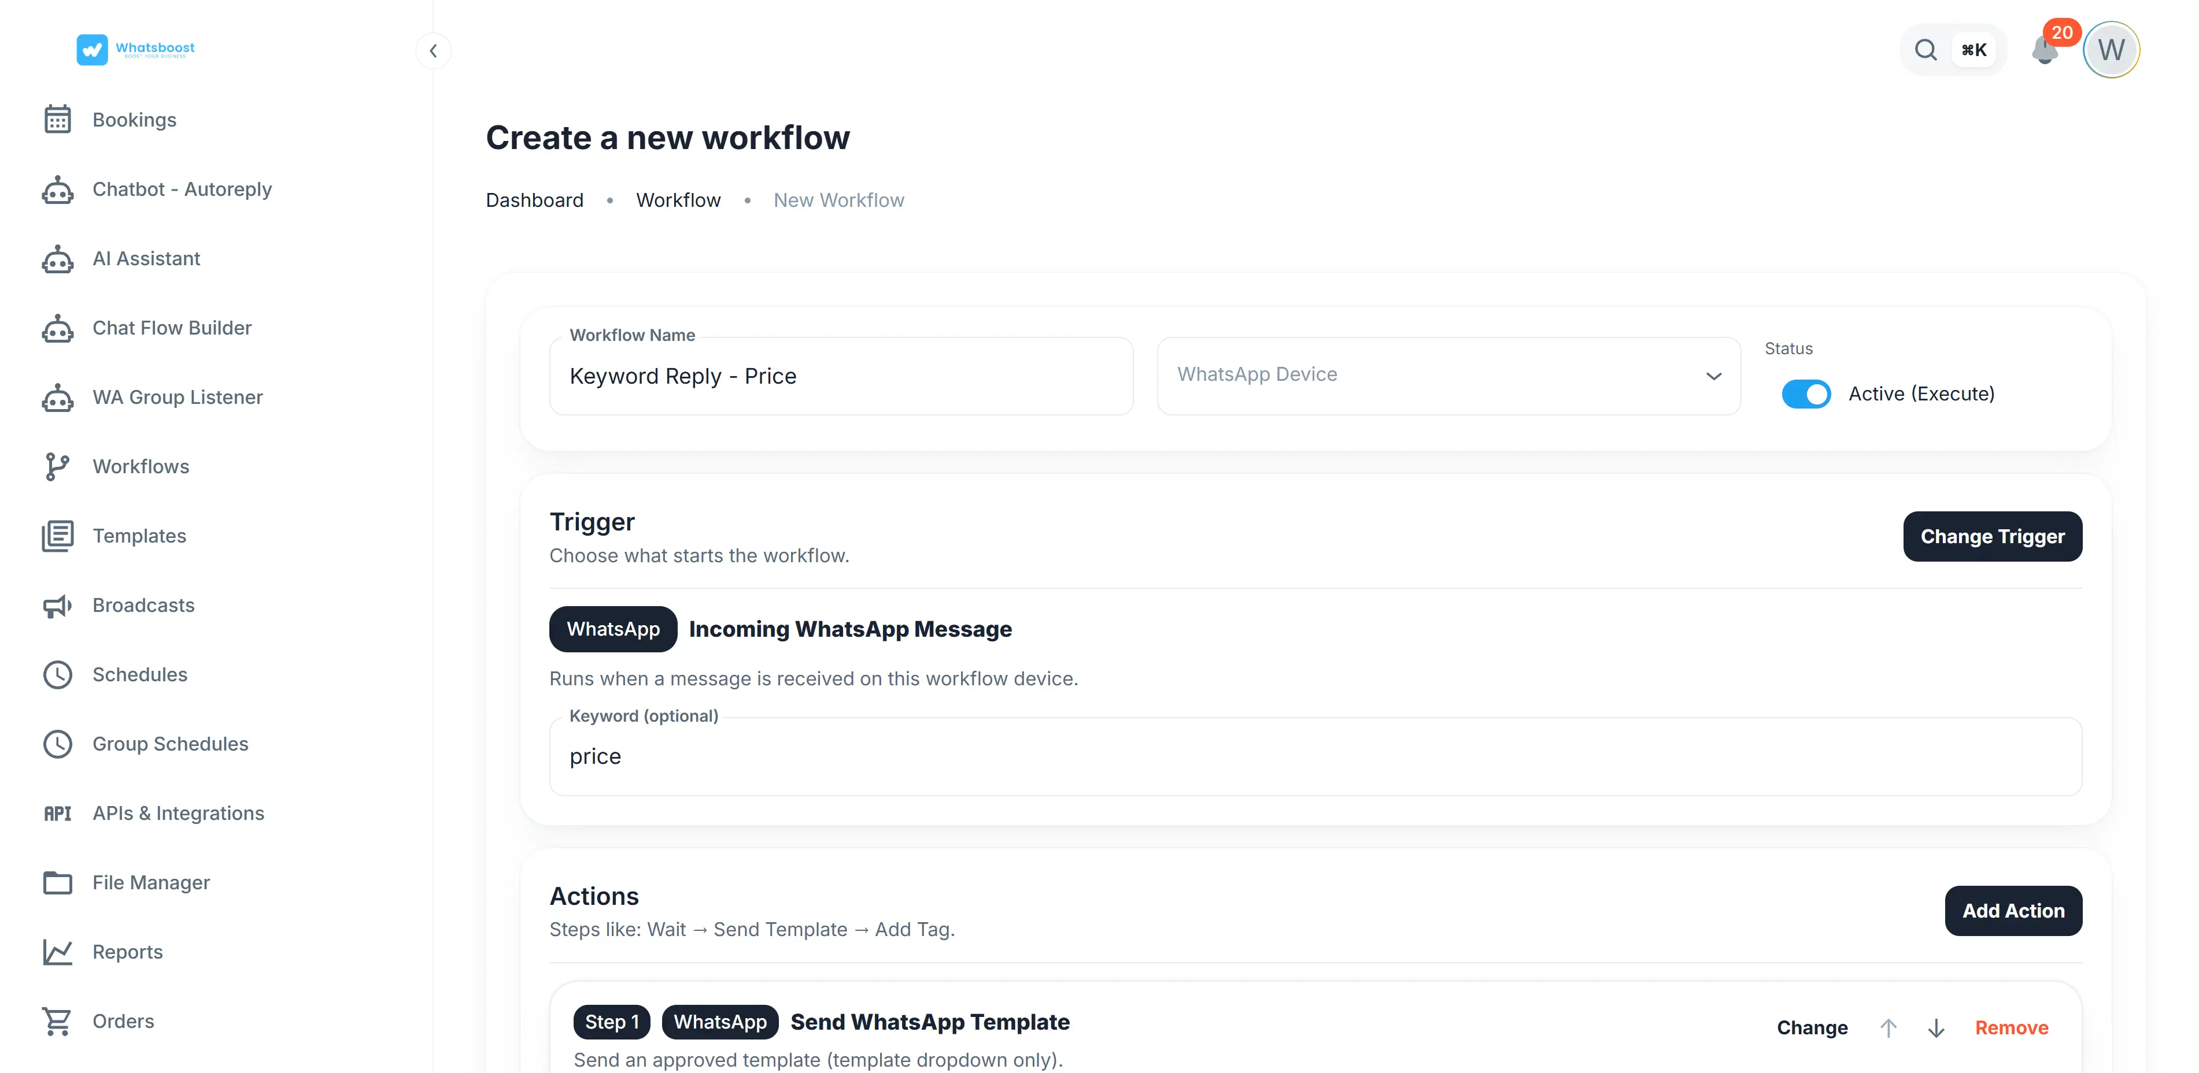Click the Chatbot - Autoreply robot icon
Image resolution: width=2199 pixels, height=1073 pixels.
tap(57, 190)
